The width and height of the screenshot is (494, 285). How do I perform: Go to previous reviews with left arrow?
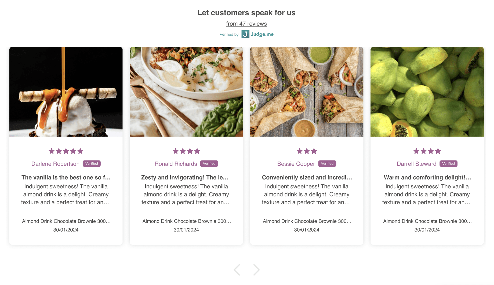[x=237, y=270]
